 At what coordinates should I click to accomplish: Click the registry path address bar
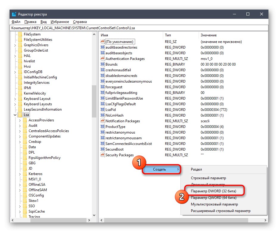pyautogui.click(x=139, y=28)
